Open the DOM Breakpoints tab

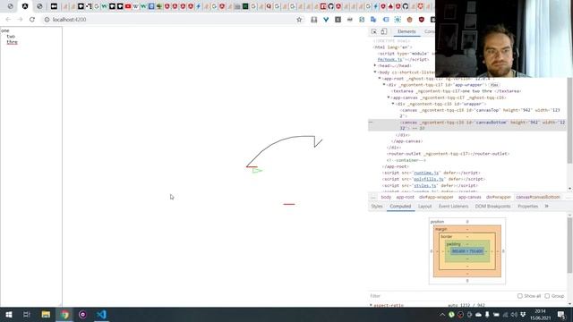(492, 207)
